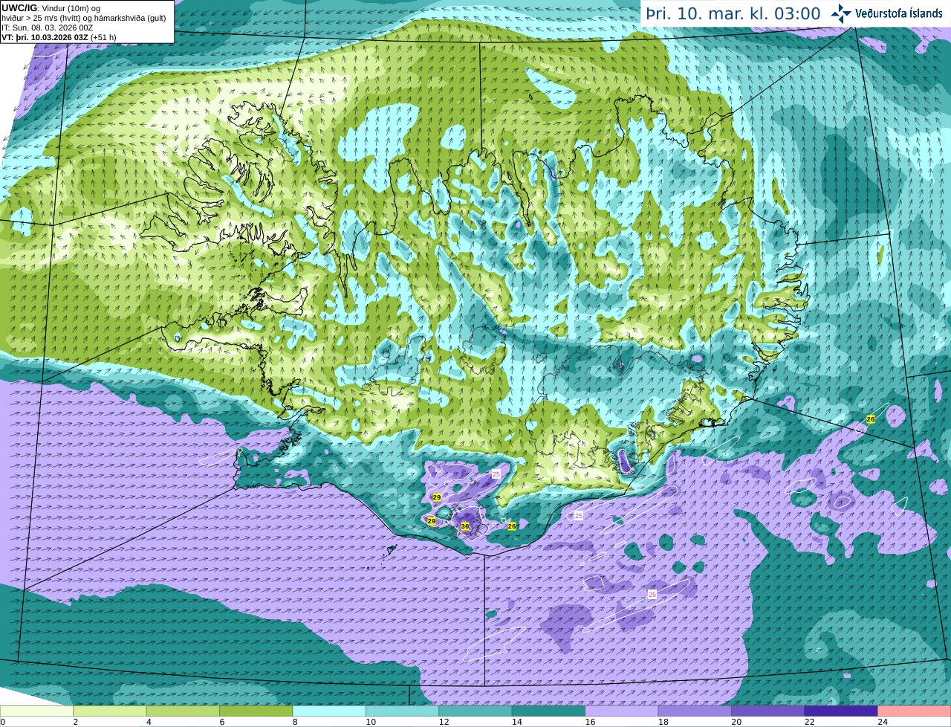Pick the 4–6 m/s green legend swatch

tap(183, 711)
